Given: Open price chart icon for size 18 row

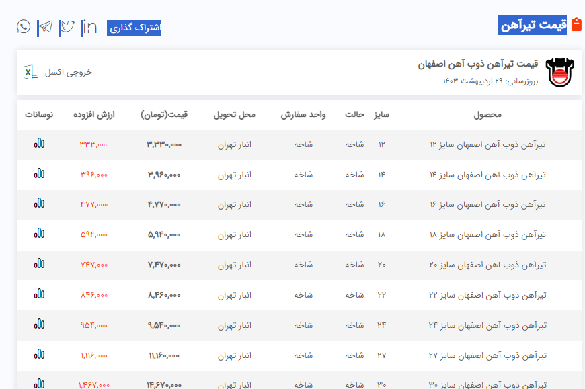Looking at the screenshot, I should 40,234.
